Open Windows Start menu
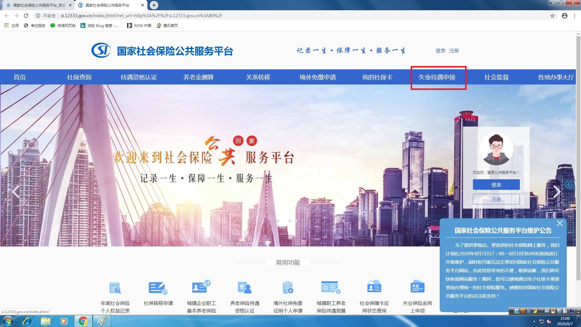Screen dimensions: 581x327 8,321
